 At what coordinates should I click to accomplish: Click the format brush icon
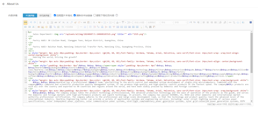coord(75,22)
